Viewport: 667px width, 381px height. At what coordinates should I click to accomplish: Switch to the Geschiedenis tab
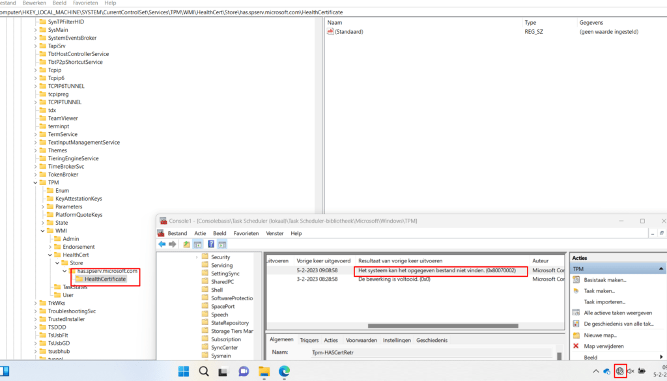[x=432, y=340]
